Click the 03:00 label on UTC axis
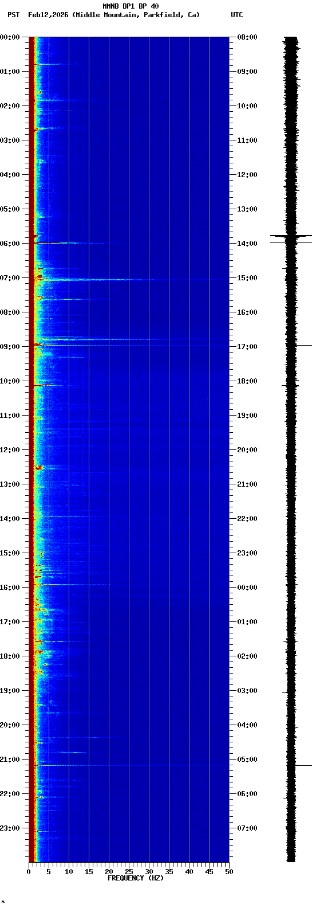 pyautogui.click(x=247, y=691)
